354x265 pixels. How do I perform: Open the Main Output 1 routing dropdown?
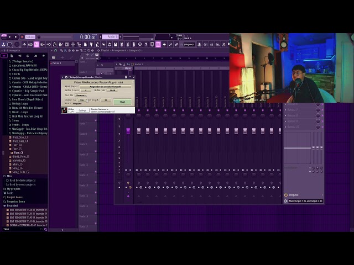(x=306, y=201)
